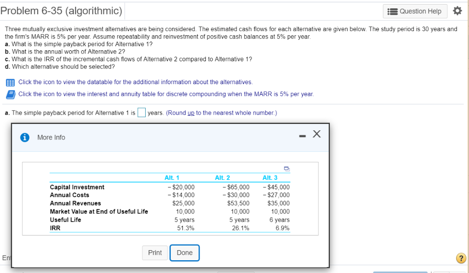
Task: Click the settings gear in the top right
Action: [x=458, y=10]
